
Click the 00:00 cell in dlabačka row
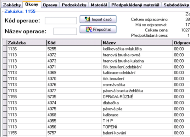coord(181,103)
